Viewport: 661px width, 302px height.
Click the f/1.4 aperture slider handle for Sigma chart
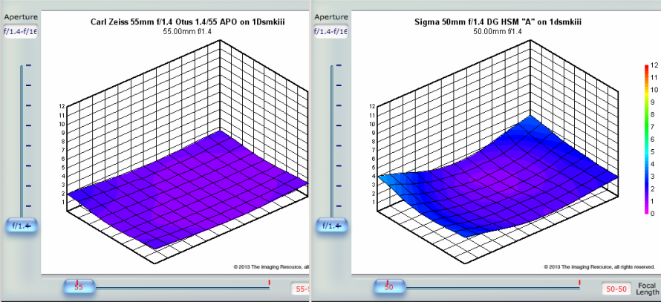coord(332,226)
